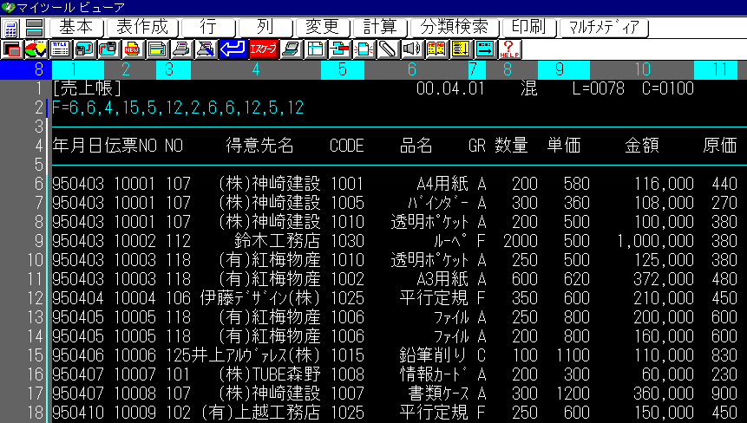Open the pie chart graph tool
The height and width of the screenshot is (423, 747).
coord(36,49)
